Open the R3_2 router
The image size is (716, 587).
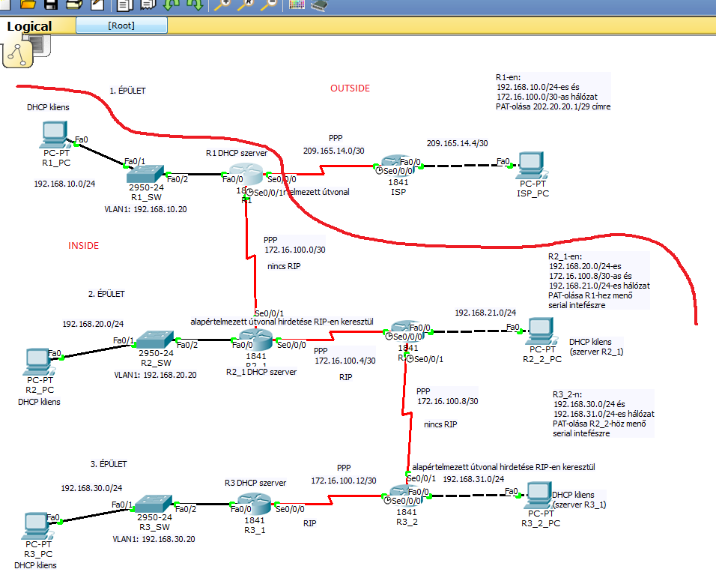(x=406, y=496)
